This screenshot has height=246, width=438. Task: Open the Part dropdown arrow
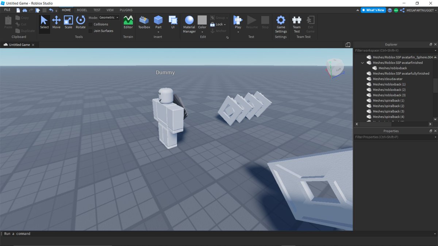click(x=158, y=32)
